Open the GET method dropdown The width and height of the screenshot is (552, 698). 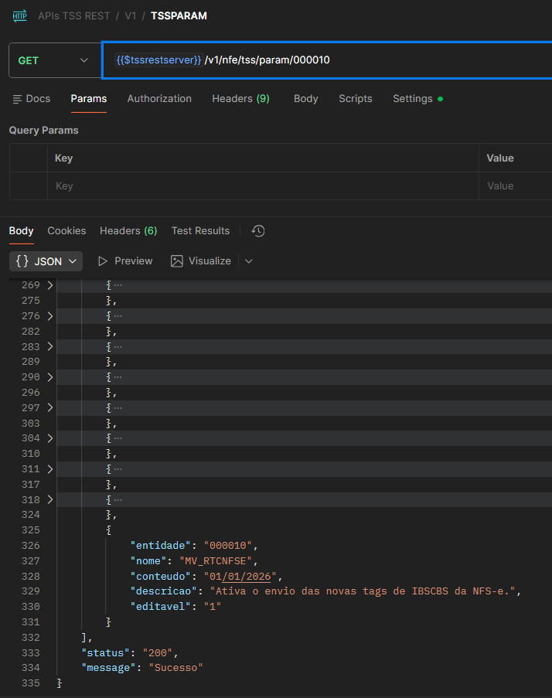pos(53,60)
